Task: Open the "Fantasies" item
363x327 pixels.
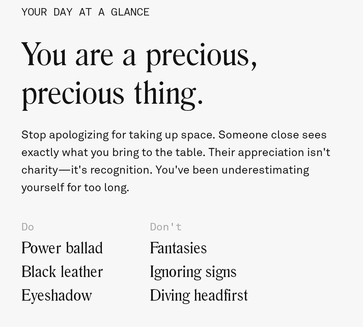Action: pyautogui.click(x=178, y=248)
